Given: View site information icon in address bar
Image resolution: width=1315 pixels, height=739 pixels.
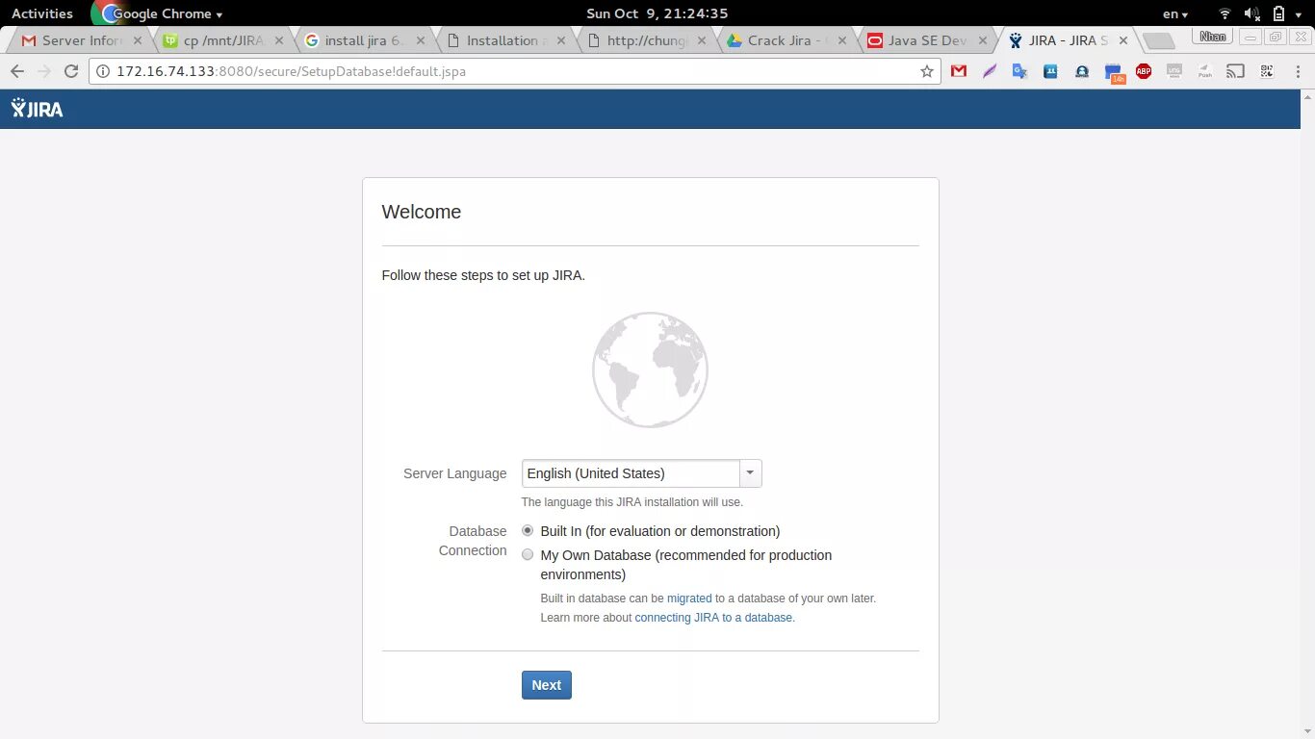Looking at the screenshot, I should [103, 71].
